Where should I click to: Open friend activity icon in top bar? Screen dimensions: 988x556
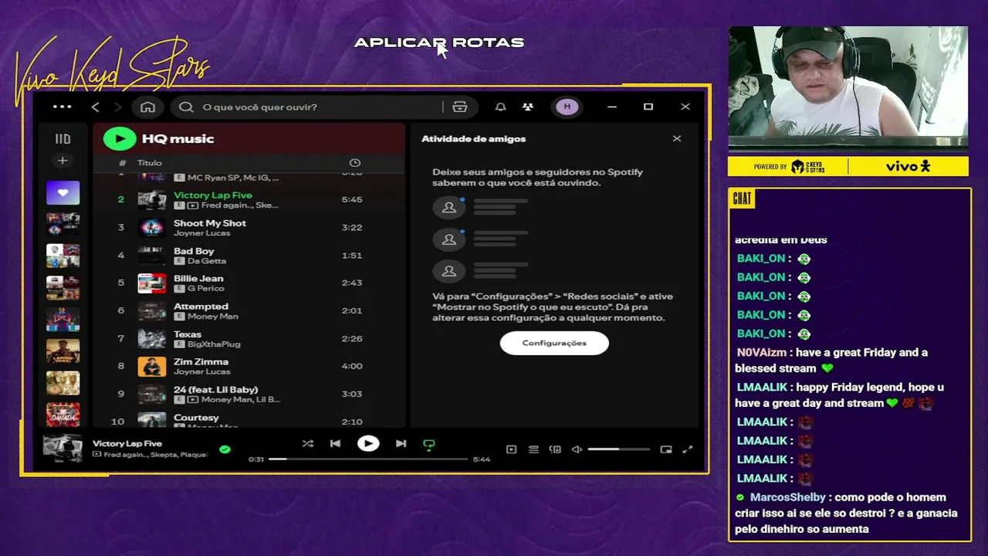point(528,107)
